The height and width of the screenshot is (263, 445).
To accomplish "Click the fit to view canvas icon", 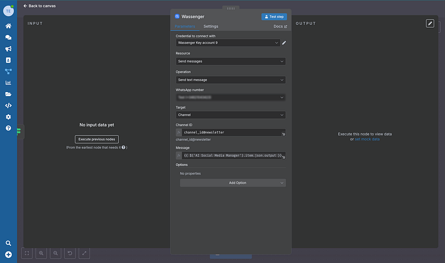I will tap(27, 253).
